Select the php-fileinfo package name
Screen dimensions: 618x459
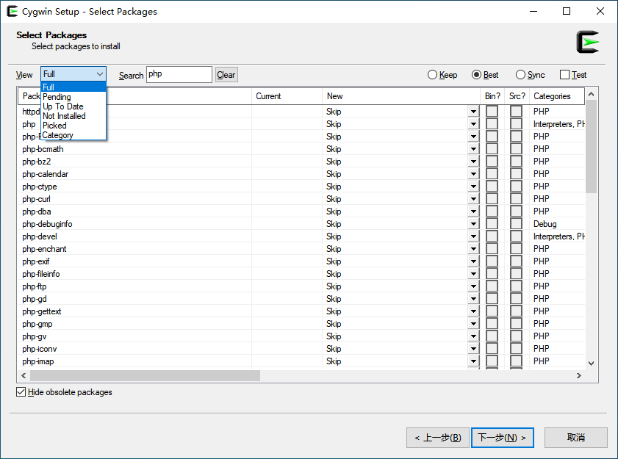click(x=41, y=274)
